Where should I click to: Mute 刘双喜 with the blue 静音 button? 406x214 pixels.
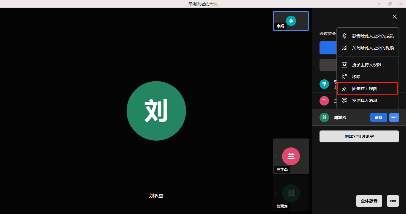pyautogui.click(x=378, y=117)
